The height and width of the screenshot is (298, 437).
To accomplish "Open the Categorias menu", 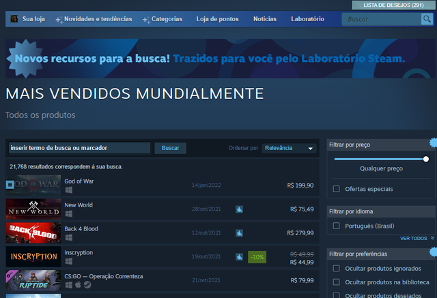I will pos(167,19).
